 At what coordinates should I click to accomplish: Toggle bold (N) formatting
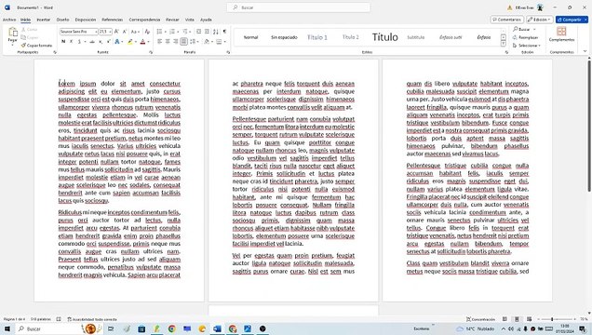[x=63, y=42]
